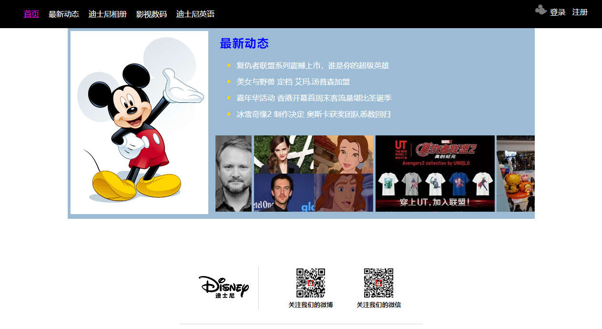Open news 美女与野兽 定档 艾玛.汤普森加盟
This screenshot has height=329, width=602.
pos(293,82)
